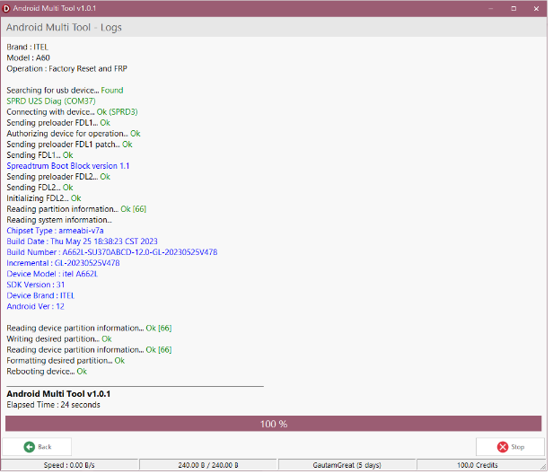Click the Android Multi Tool app logo icon
This screenshot has width=553, height=474.
pyautogui.click(x=6, y=8)
